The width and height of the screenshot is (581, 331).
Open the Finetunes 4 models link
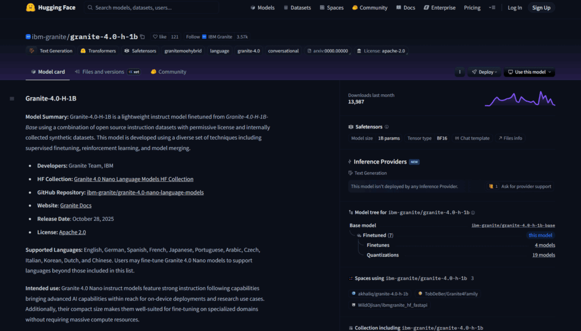click(x=545, y=245)
